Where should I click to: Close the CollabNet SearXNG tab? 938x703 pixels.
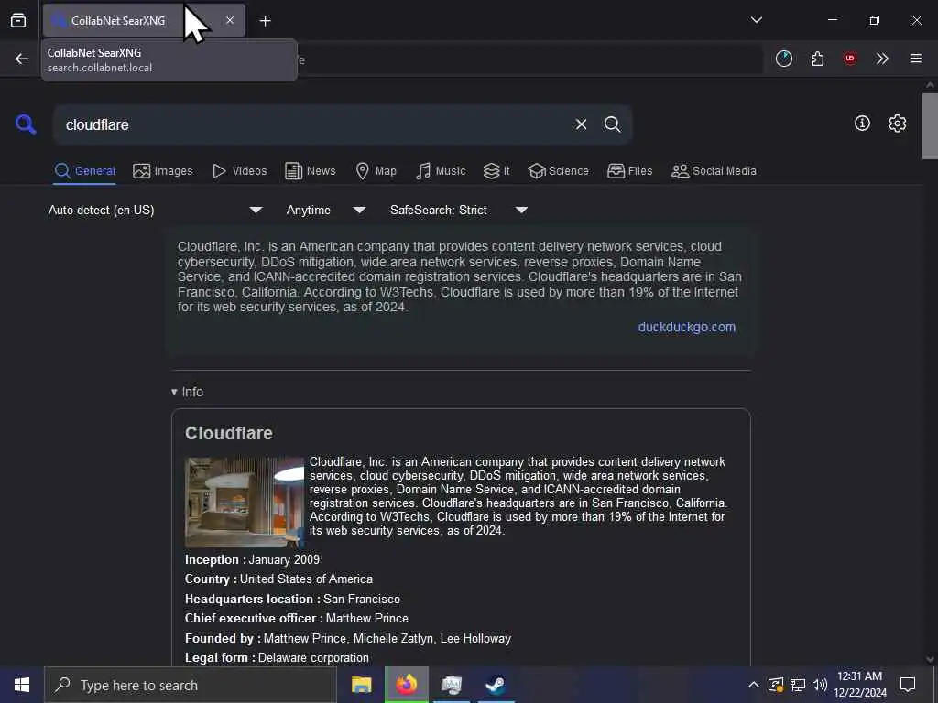[230, 20]
